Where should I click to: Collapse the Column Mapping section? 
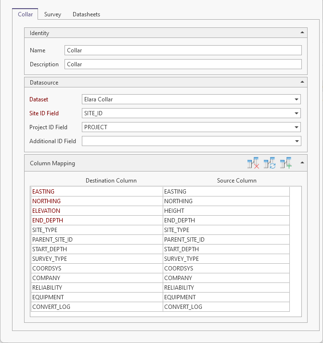pyautogui.click(x=302, y=163)
